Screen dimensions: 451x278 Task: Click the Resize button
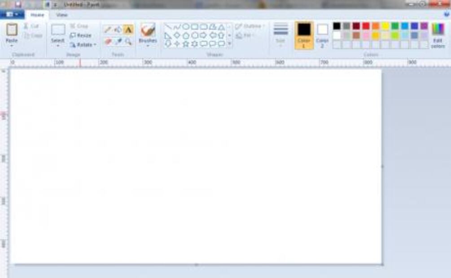pyautogui.click(x=81, y=35)
